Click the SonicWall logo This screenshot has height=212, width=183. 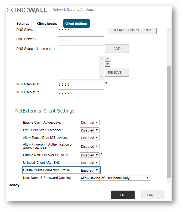coord(27,10)
